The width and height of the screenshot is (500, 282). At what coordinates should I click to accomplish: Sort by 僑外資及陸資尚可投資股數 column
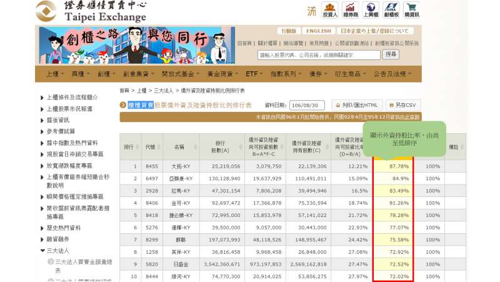(x=265, y=147)
